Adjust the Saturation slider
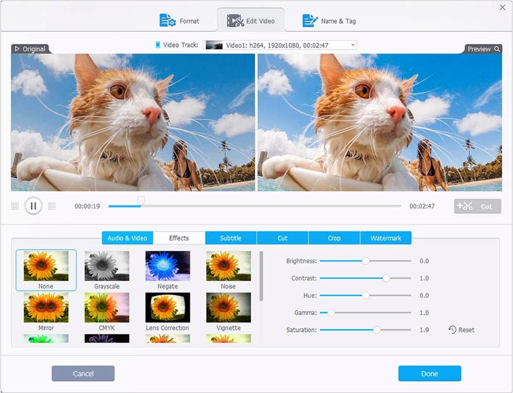The width and height of the screenshot is (513, 393). pos(376,330)
